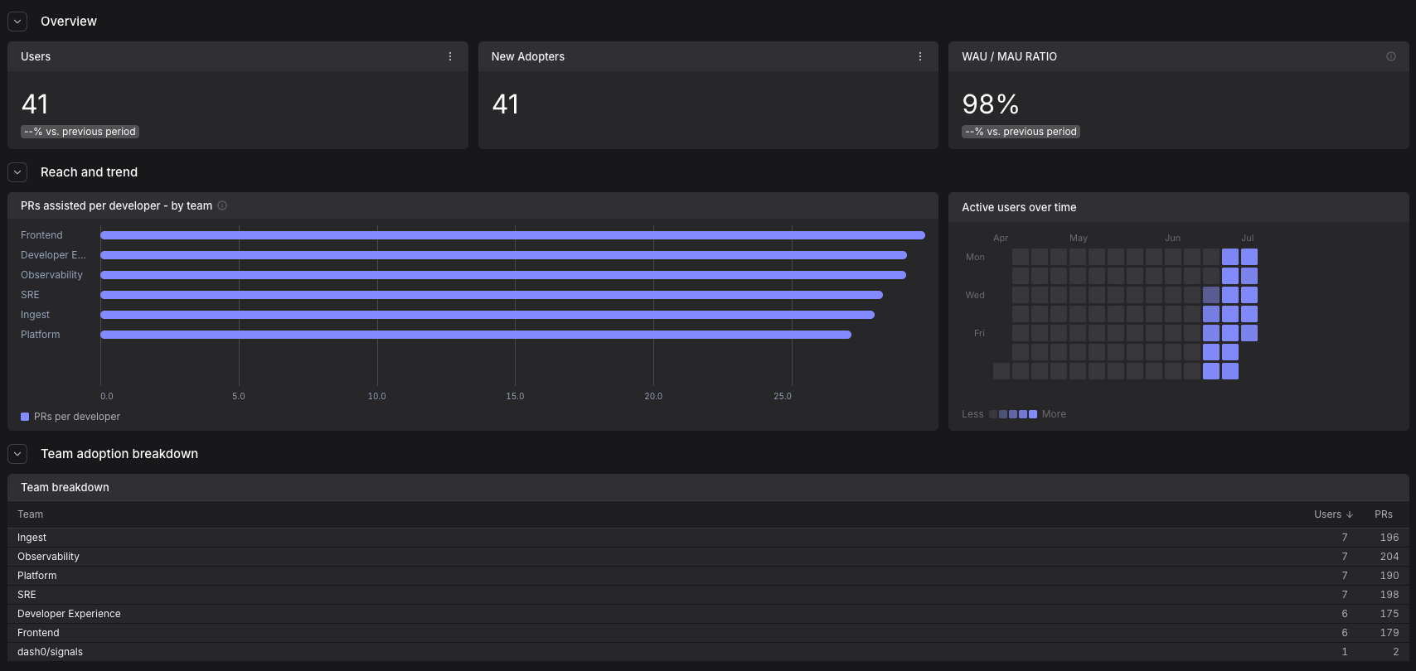The height and width of the screenshot is (671, 1416).
Task: Click the brightest heatmap cell in Monday row
Action: click(1249, 257)
